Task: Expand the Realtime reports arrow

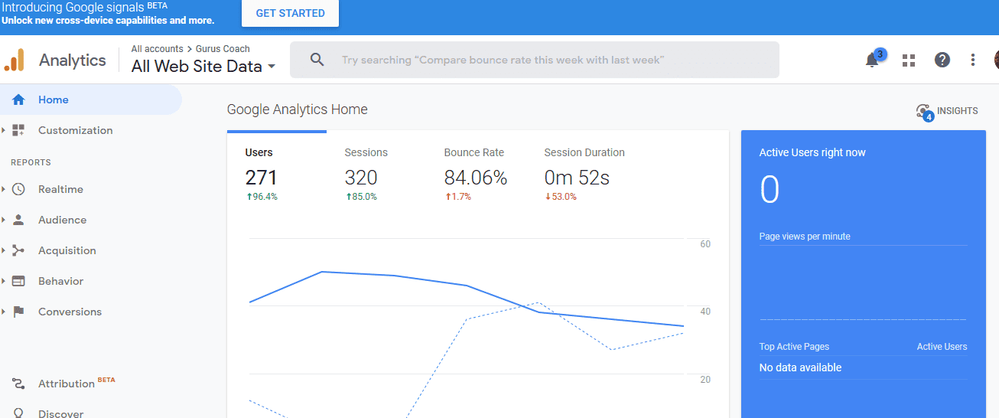Action: click(4, 189)
